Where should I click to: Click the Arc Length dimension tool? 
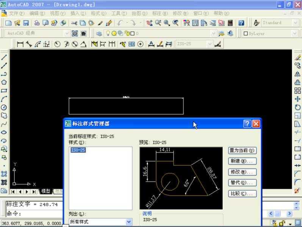(x=38, y=44)
